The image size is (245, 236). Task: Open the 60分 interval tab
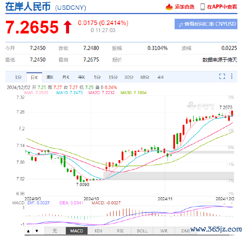145,77
